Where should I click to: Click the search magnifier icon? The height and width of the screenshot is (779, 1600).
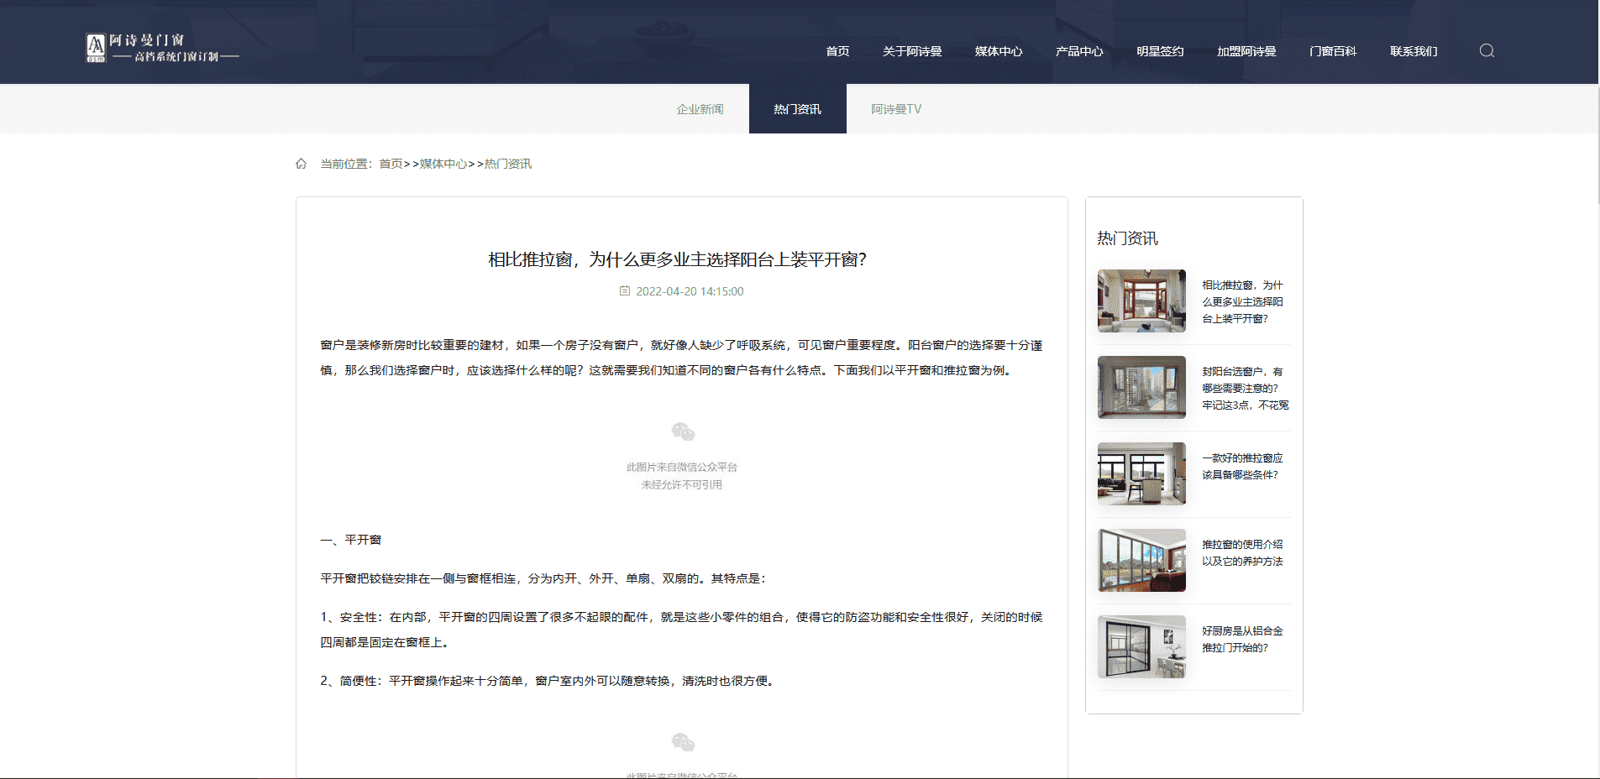(1487, 50)
